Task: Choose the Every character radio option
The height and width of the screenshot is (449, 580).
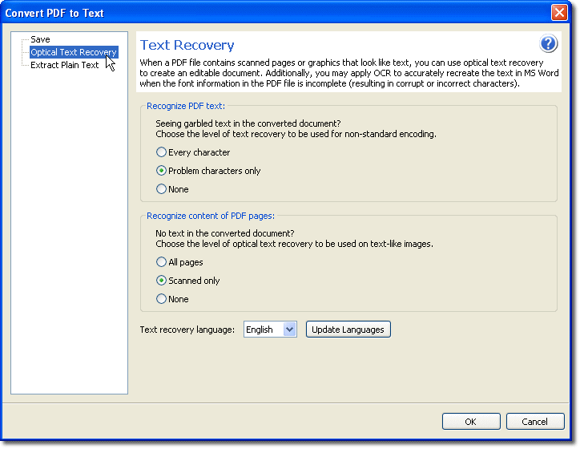Action: pyautogui.click(x=162, y=152)
